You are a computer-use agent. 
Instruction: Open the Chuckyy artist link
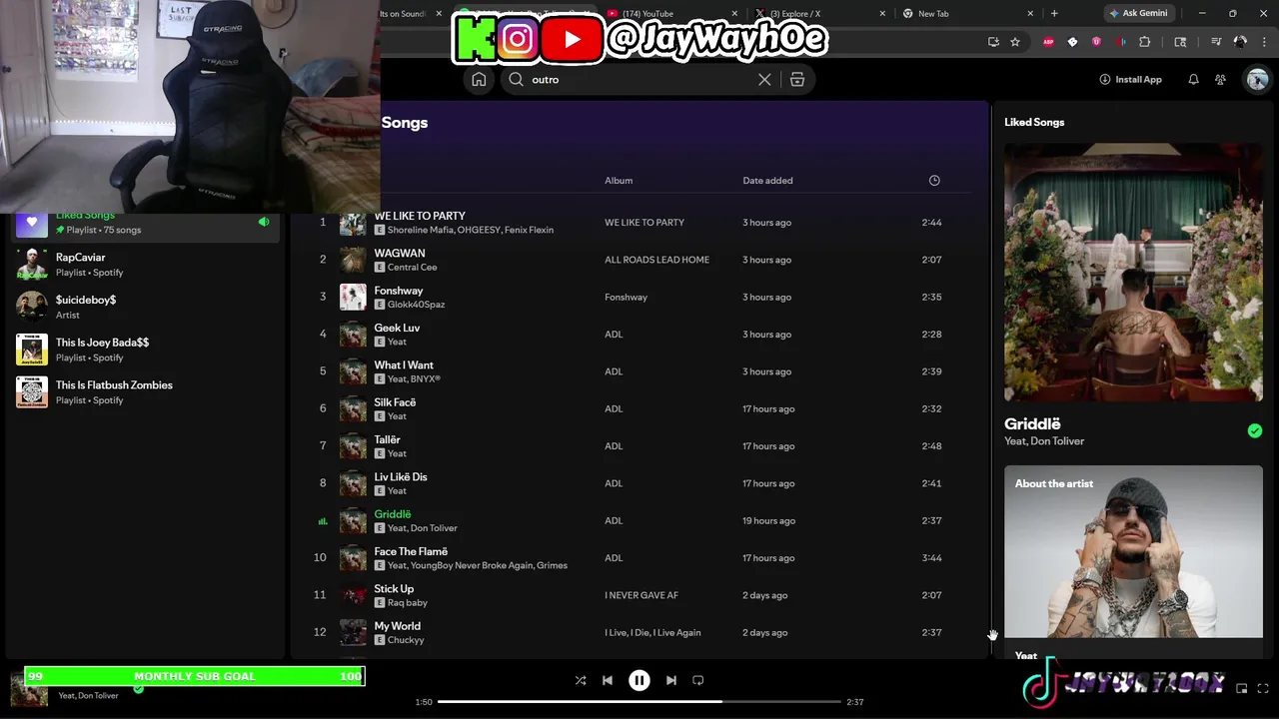pos(406,640)
